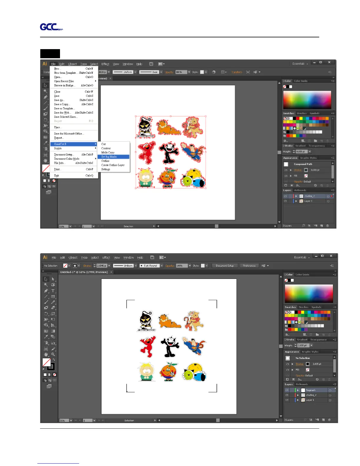
Task: Select the Artboard tool in lower window
Action: pyautogui.click(x=46, y=349)
